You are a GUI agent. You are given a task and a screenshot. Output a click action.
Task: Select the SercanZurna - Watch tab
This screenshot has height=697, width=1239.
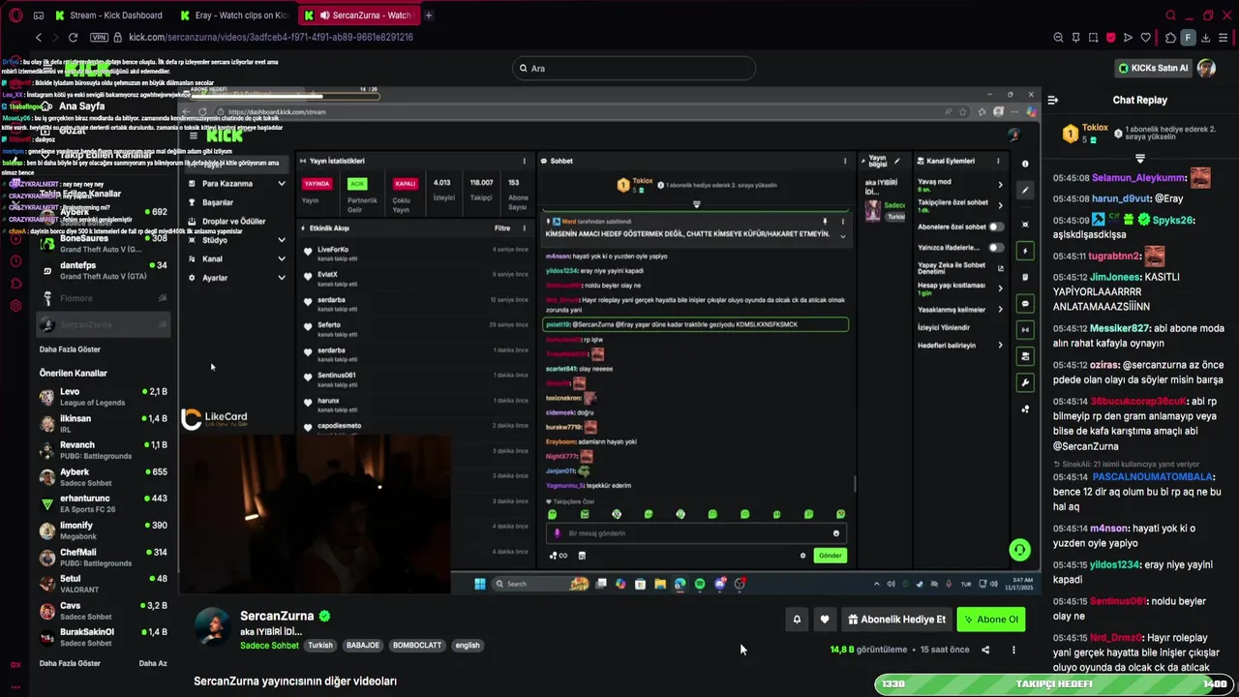click(357, 15)
